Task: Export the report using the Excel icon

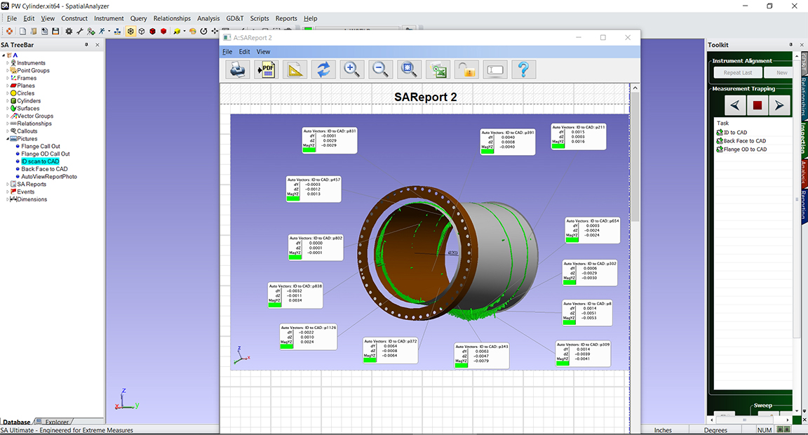Action: click(x=438, y=69)
